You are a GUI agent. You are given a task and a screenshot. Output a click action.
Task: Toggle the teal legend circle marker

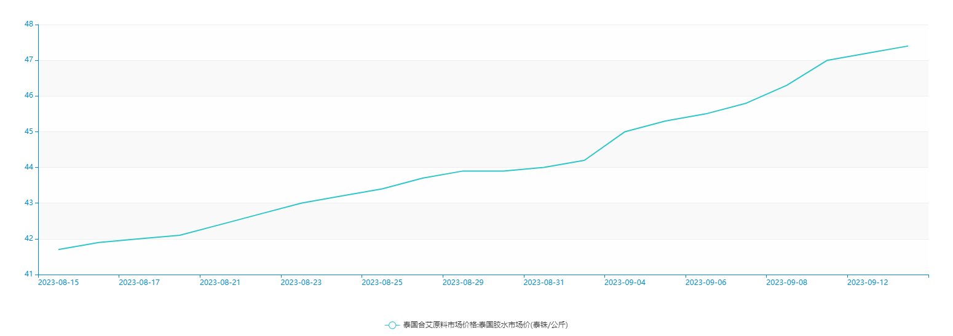pyautogui.click(x=392, y=325)
